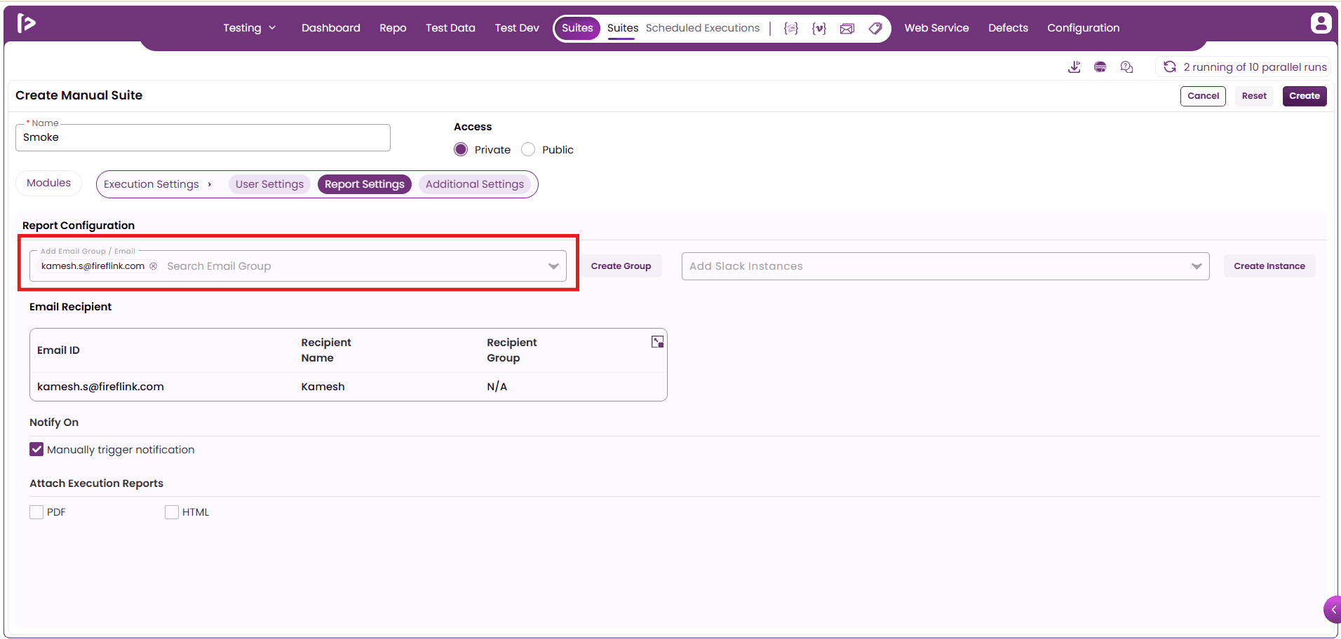Click the download client icon
The image size is (1341, 639).
[1074, 67]
